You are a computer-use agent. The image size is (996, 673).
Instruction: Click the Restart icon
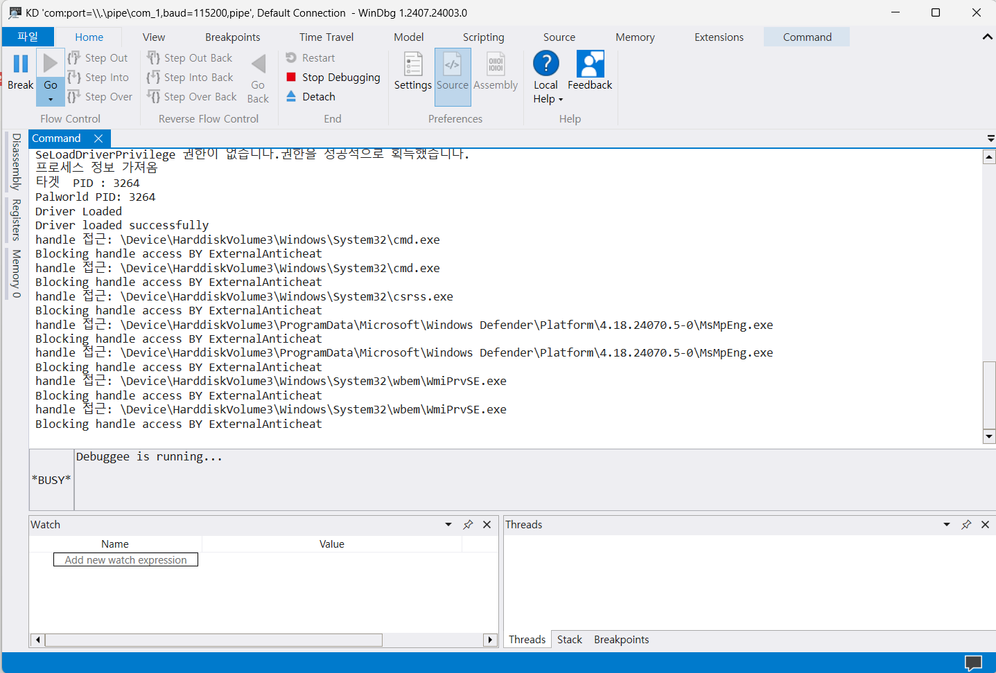click(x=291, y=57)
